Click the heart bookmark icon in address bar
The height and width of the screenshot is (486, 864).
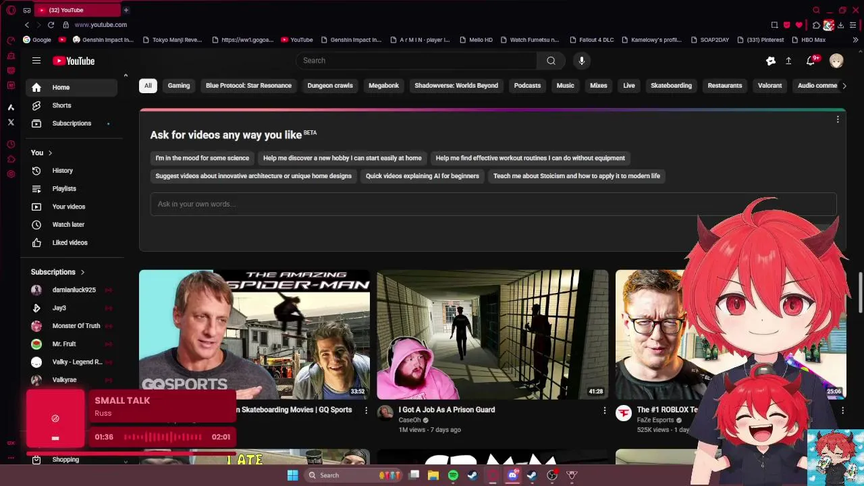pyautogui.click(x=799, y=25)
